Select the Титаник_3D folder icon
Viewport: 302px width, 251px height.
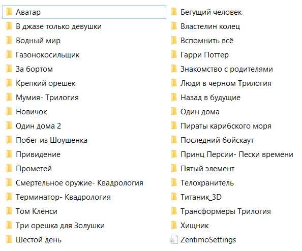point(174,197)
